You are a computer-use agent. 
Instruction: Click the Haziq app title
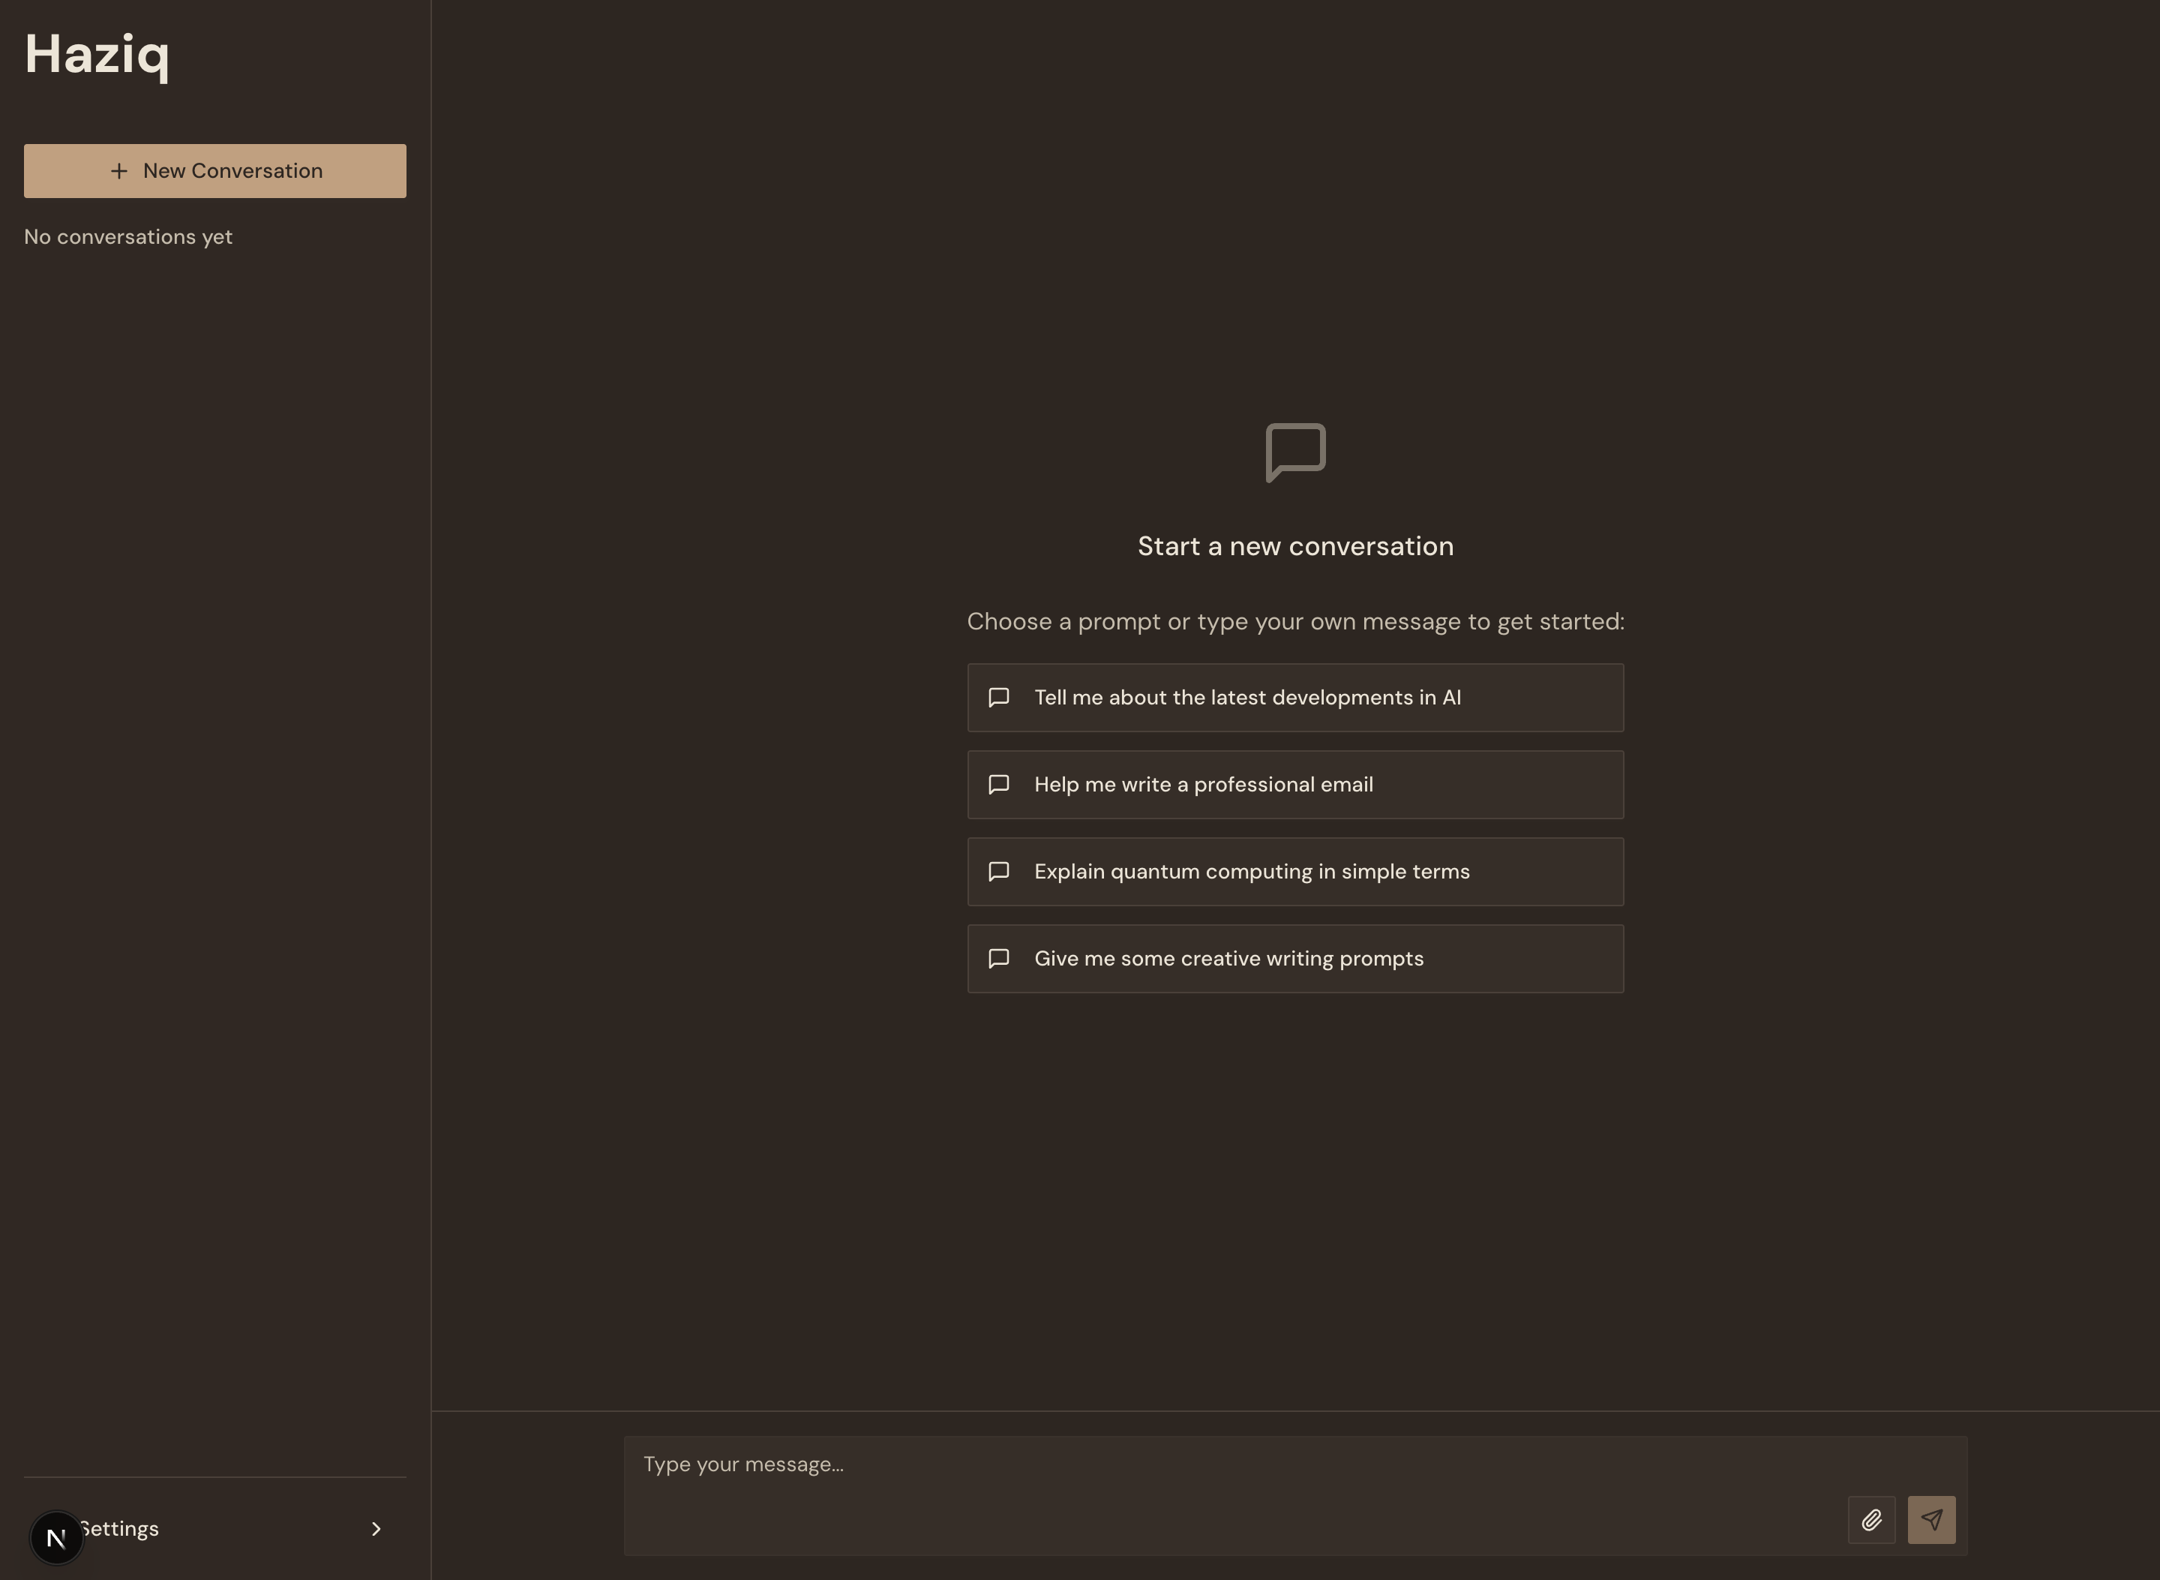pos(97,56)
